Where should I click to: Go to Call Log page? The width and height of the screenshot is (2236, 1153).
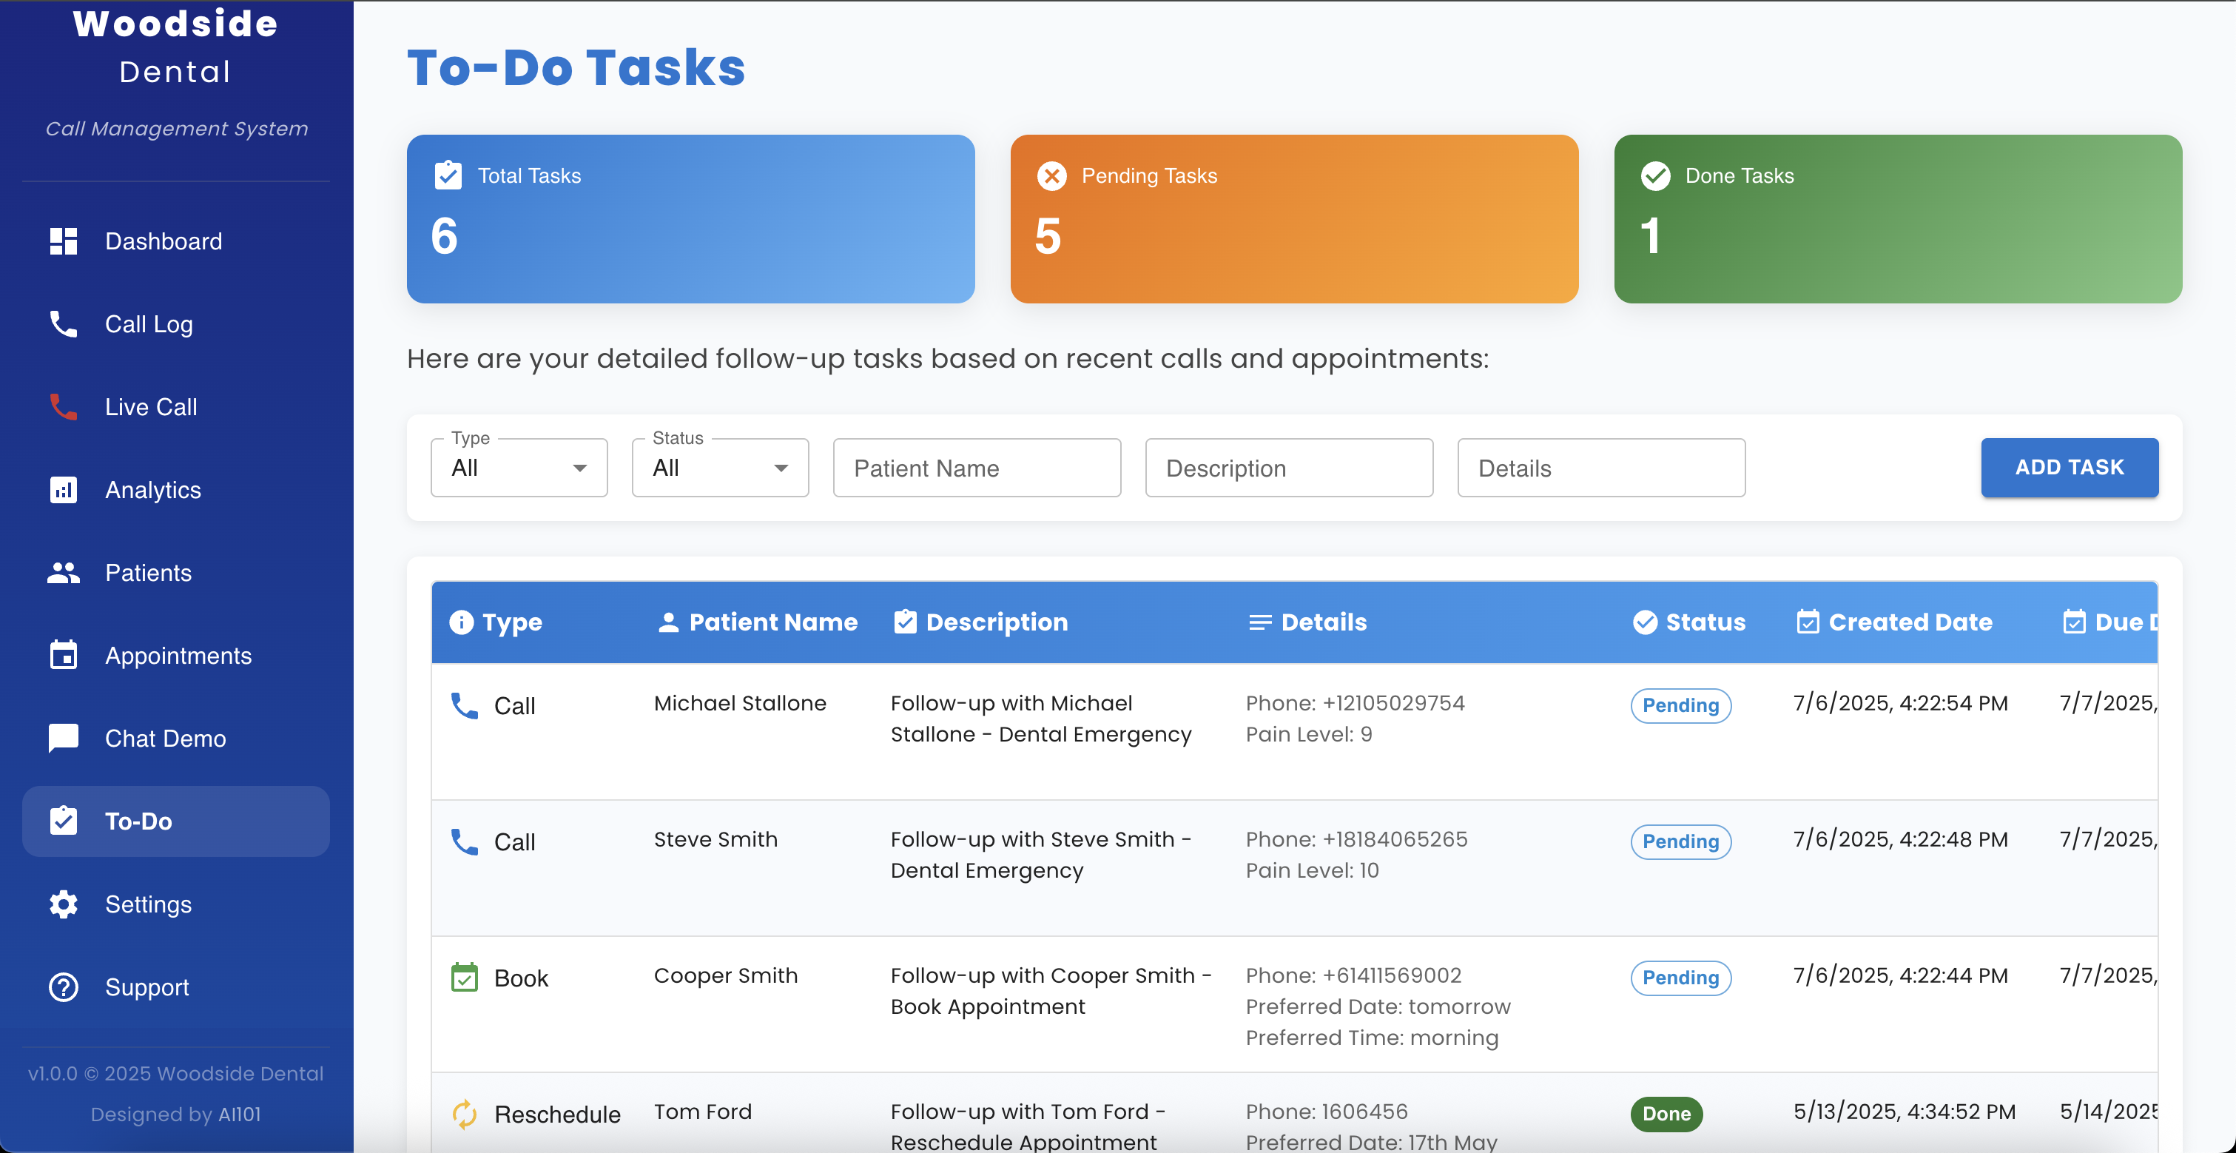click(176, 324)
